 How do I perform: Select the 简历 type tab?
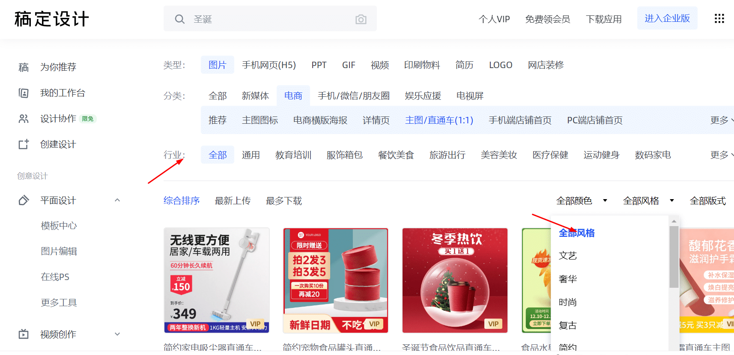[465, 65]
